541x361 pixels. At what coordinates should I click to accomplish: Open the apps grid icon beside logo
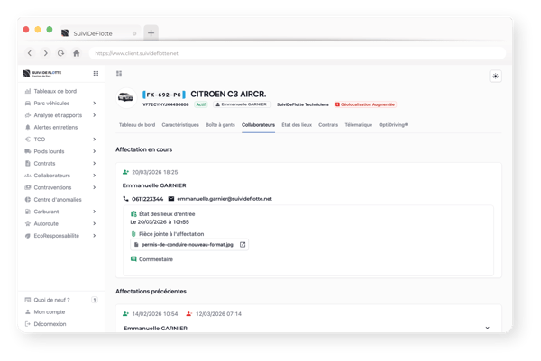click(96, 73)
